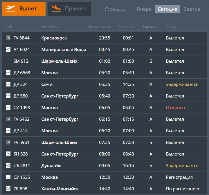Open the Прилет arrivals tab

69,9
